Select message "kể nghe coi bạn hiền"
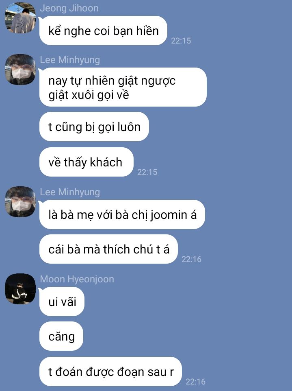The height and width of the screenshot is (391, 292). pos(103,31)
